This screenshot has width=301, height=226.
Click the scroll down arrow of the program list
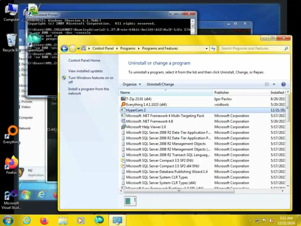coord(287,186)
